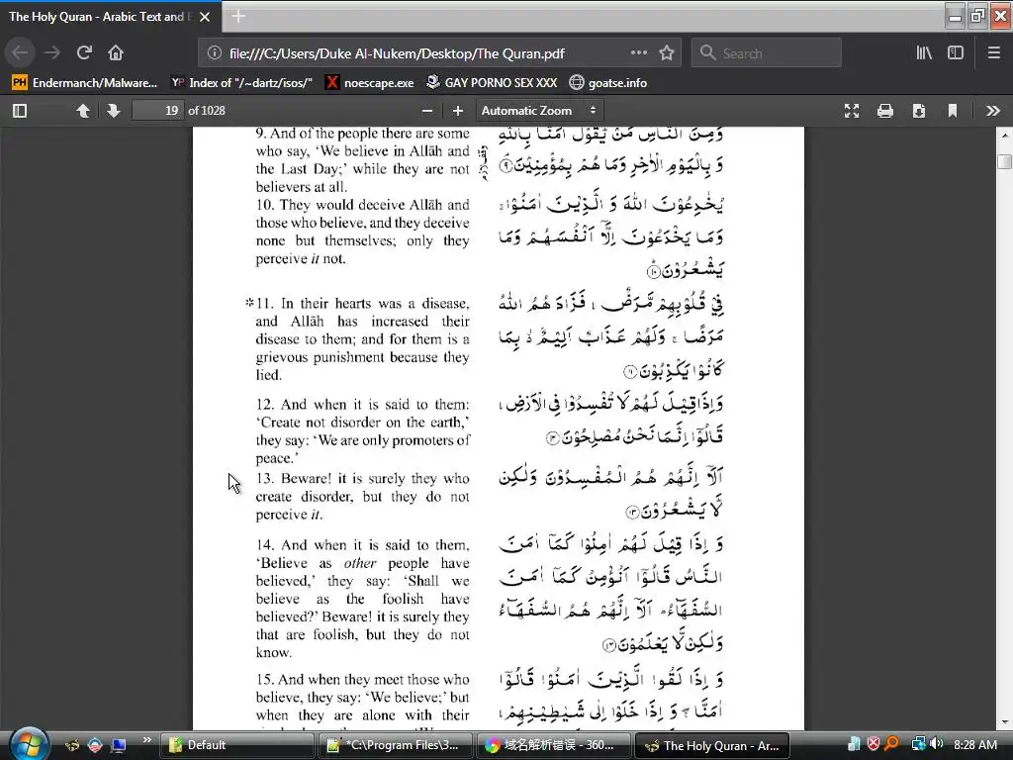Open Index of /~dartz/isos/ bookmark
Viewport: 1013px width, 760px height.
tap(241, 83)
